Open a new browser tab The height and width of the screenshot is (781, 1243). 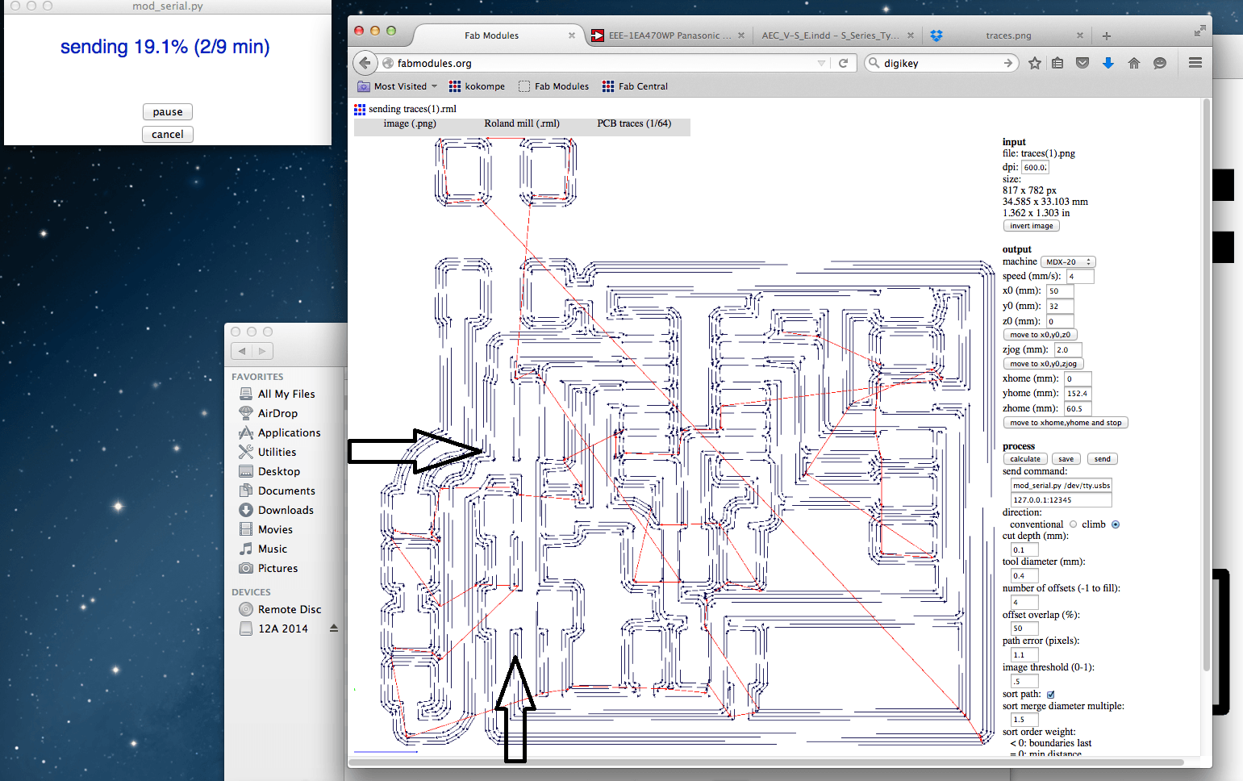pos(1107,35)
